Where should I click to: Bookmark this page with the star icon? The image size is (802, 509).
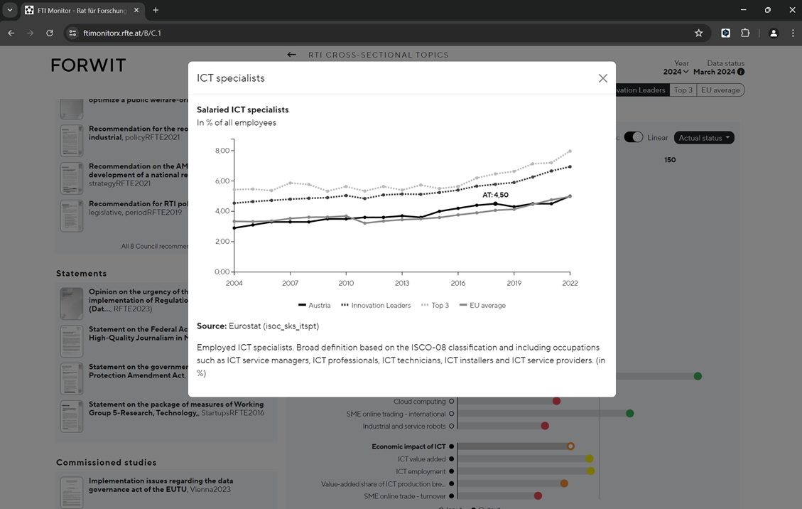pos(699,33)
